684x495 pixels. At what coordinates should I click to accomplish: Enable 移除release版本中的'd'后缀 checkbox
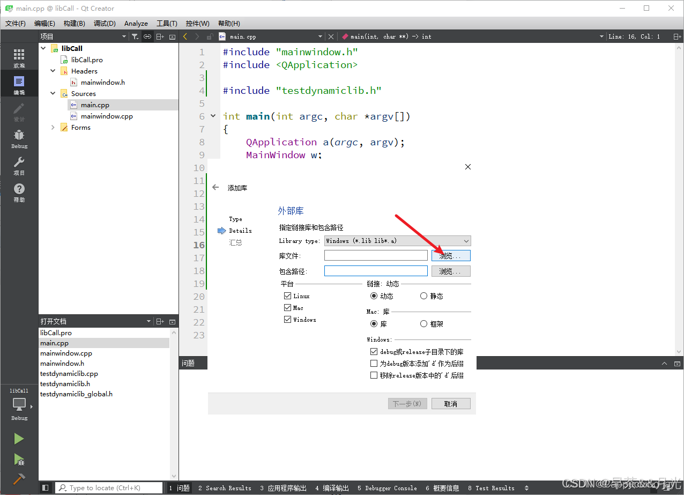[x=374, y=375]
